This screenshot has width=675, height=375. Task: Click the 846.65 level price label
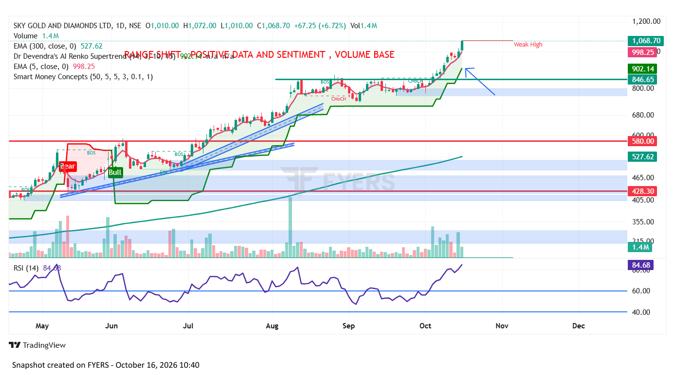point(642,79)
